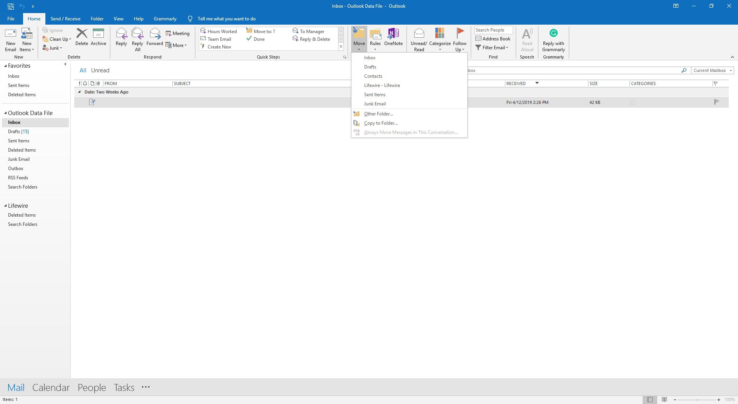Click the Read Aloud icon
The height and width of the screenshot is (404, 738).
click(x=527, y=33)
